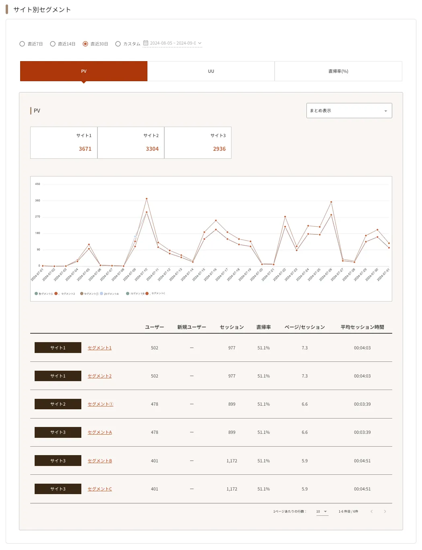Open the rows-per-page dropdown showing 10

(322, 511)
